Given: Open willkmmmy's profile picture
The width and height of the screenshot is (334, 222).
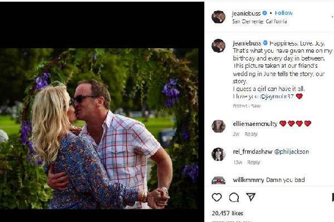Looking at the screenshot, I should point(218,181).
